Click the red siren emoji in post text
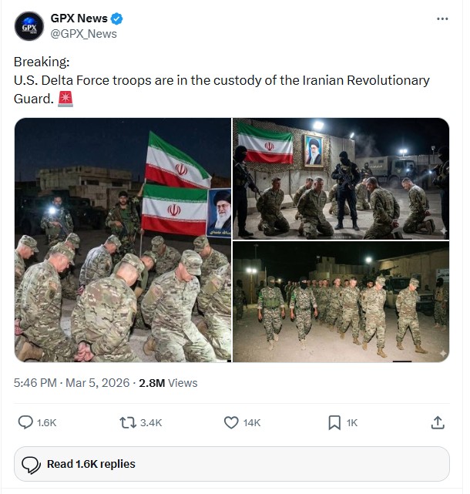This screenshot has width=470, height=494. pyautogui.click(x=65, y=99)
